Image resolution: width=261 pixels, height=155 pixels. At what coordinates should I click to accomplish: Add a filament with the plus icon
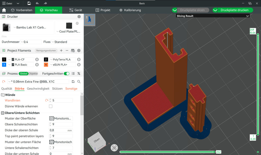pyautogui.click(x=61, y=50)
